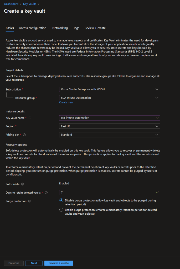Go to Dashboard in the breadcrumb
The height and width of the screenshot is (269, 180).
[x=11, y=4]
